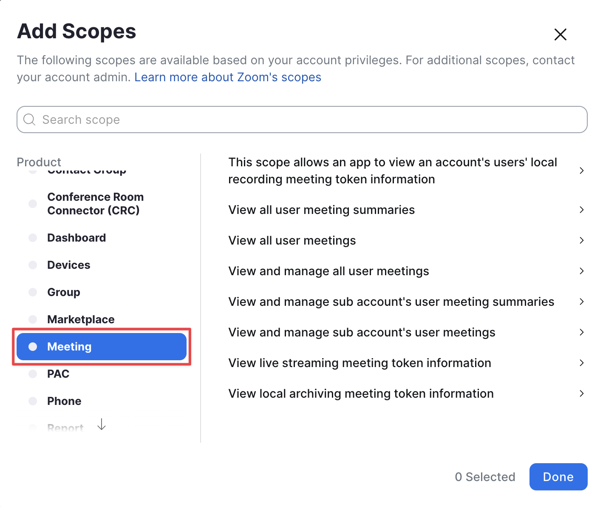The image size is (603, 507).
Task: Click 'View all user meetings' text
Action: (292, 240)
